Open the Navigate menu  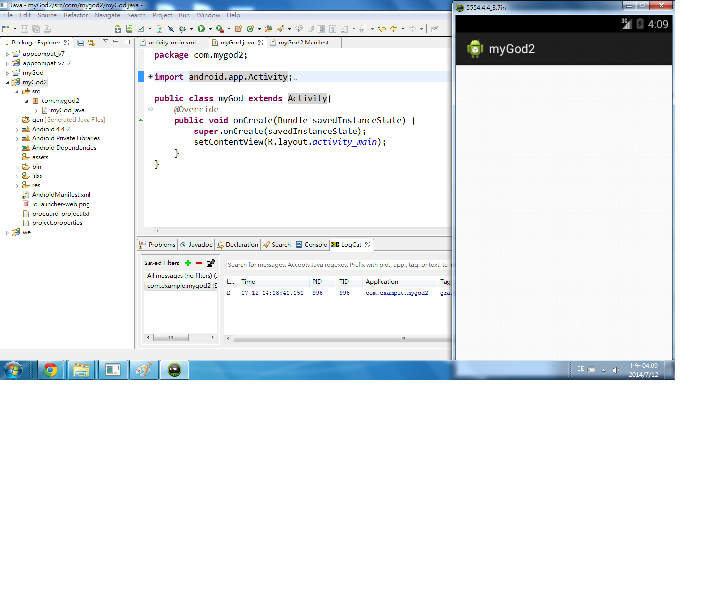point(107,15)
